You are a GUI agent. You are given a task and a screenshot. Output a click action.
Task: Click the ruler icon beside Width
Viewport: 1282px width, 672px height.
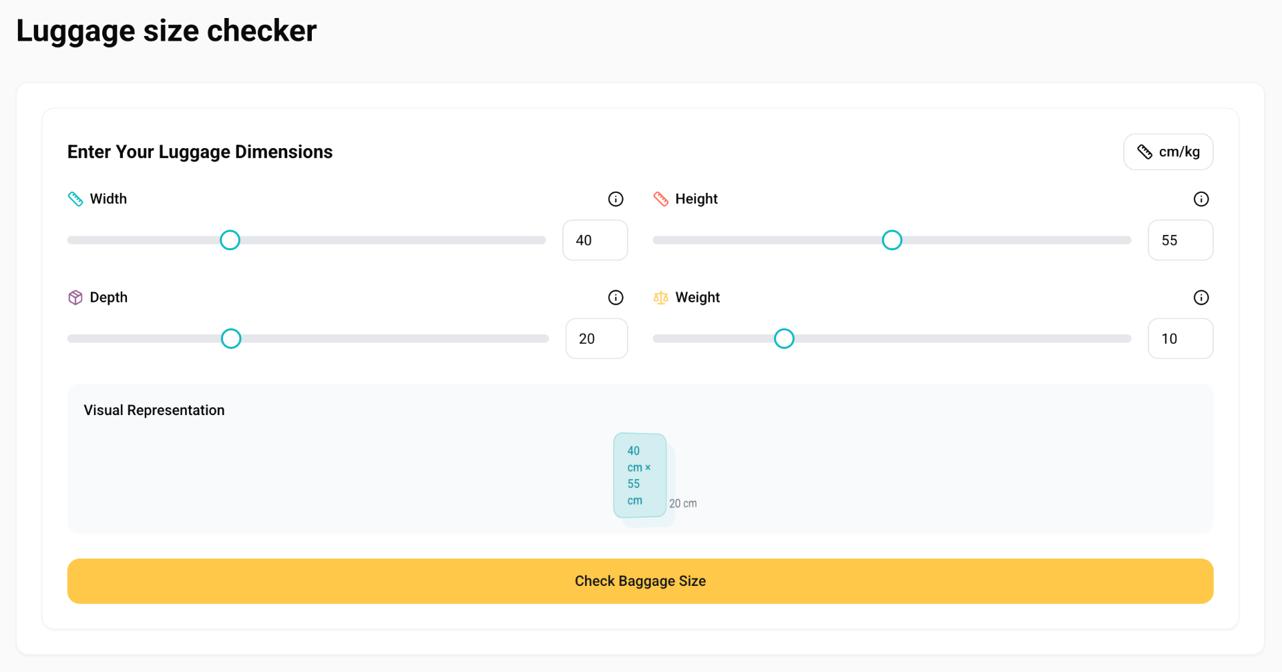[x=75, y=198]
